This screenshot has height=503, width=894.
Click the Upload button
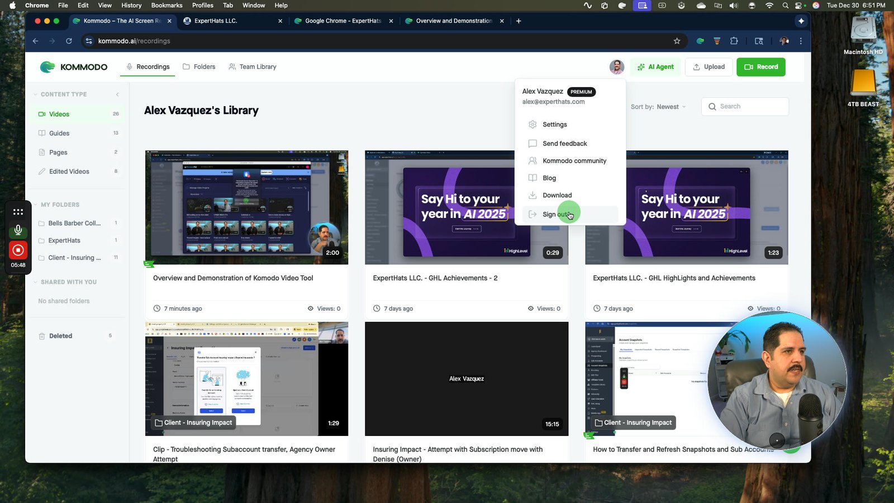point(709,67)
